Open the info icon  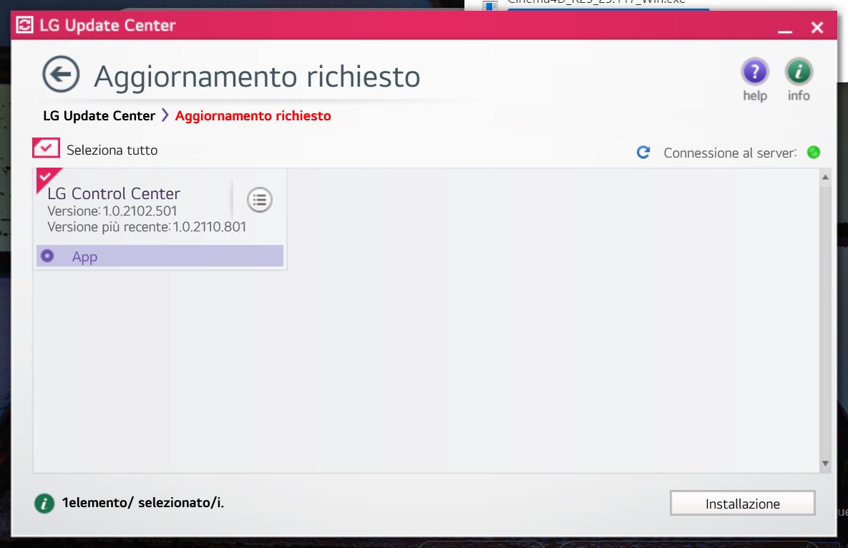click(x=799, y=72)
